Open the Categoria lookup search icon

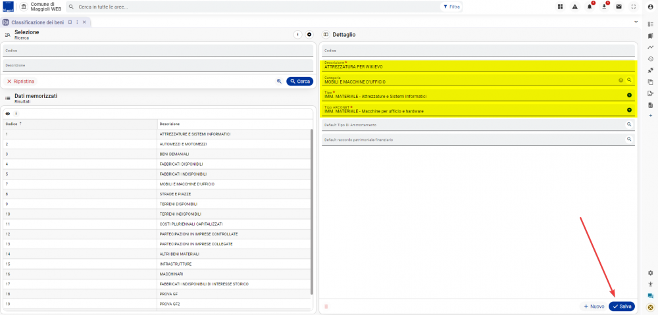pyautogui.click(x=629, y=80)
